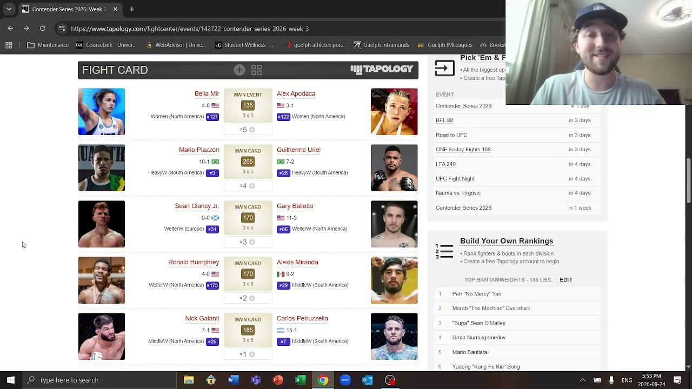Image resolution: width=692 pixels, height=389 pixels.
Task: Open Alex Apodaca fighter profile link
Action: coord(296,93)
